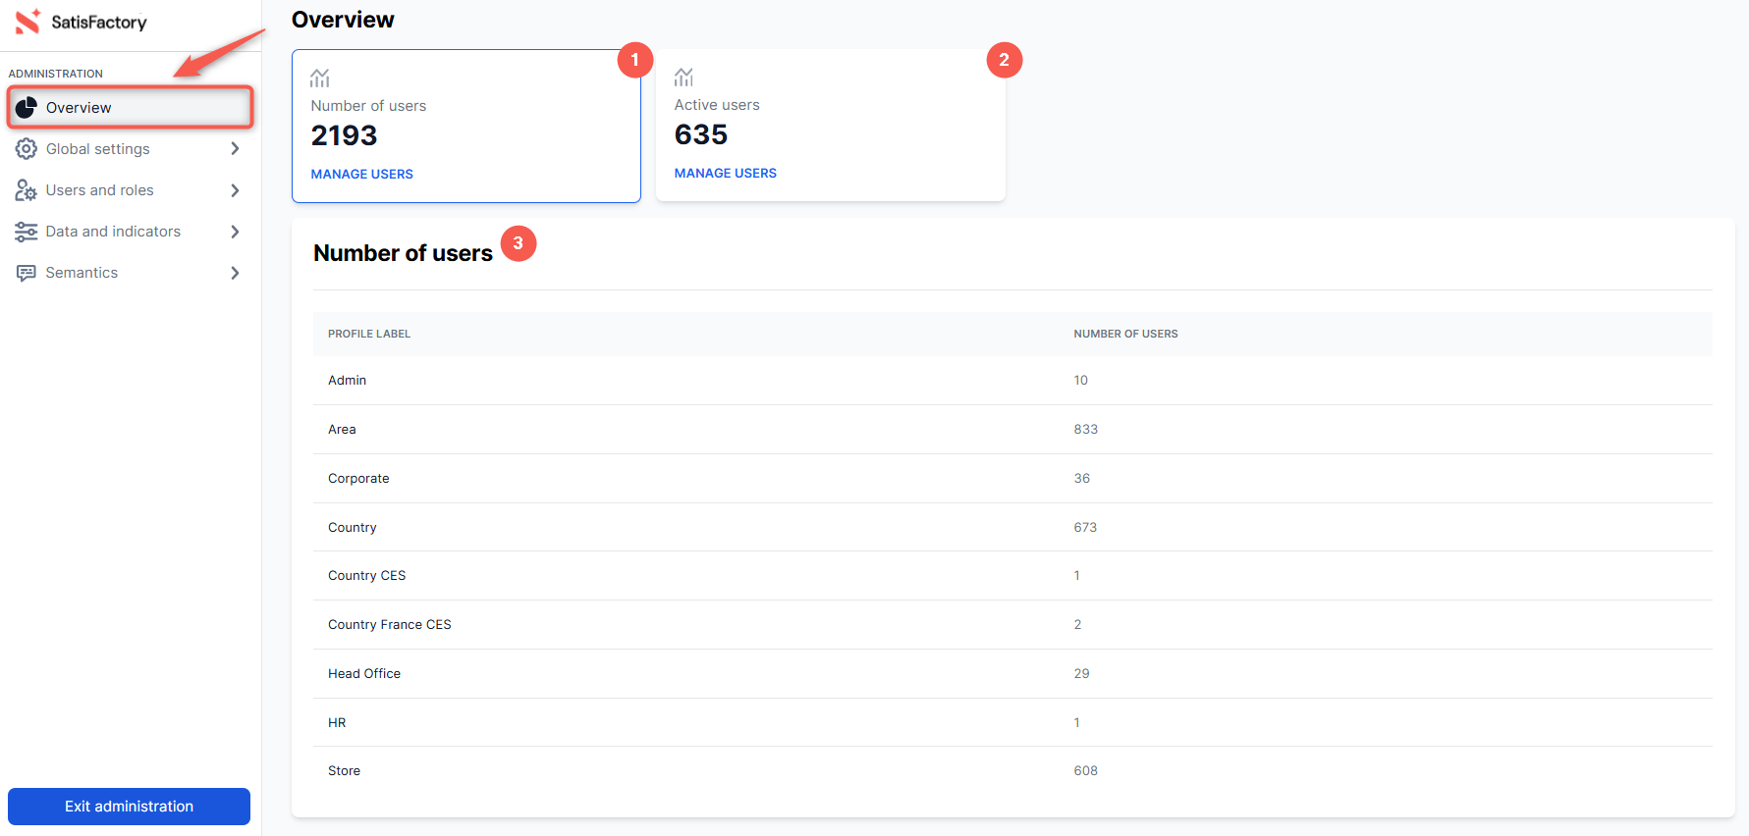
Task: Click the Overview pie chart icon
Action: 27,108
